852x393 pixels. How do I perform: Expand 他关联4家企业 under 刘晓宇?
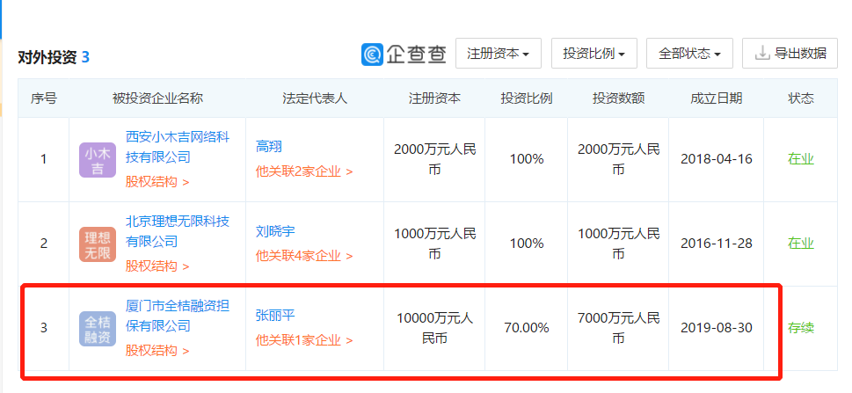point(304,256)
